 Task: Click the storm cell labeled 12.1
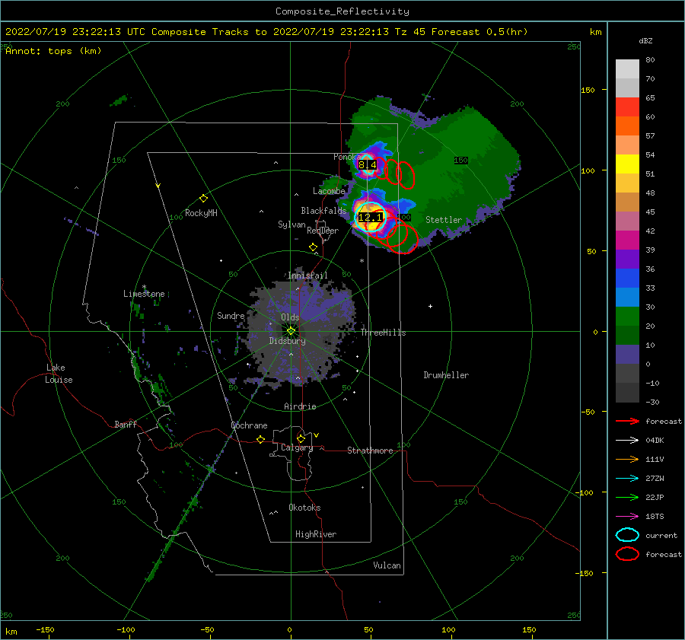tap(371, 217)
